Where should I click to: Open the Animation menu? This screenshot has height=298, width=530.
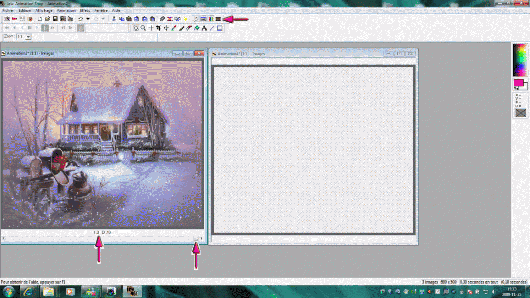coord(66,10)
